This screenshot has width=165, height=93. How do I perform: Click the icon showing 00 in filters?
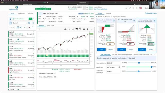pos(12,27)
